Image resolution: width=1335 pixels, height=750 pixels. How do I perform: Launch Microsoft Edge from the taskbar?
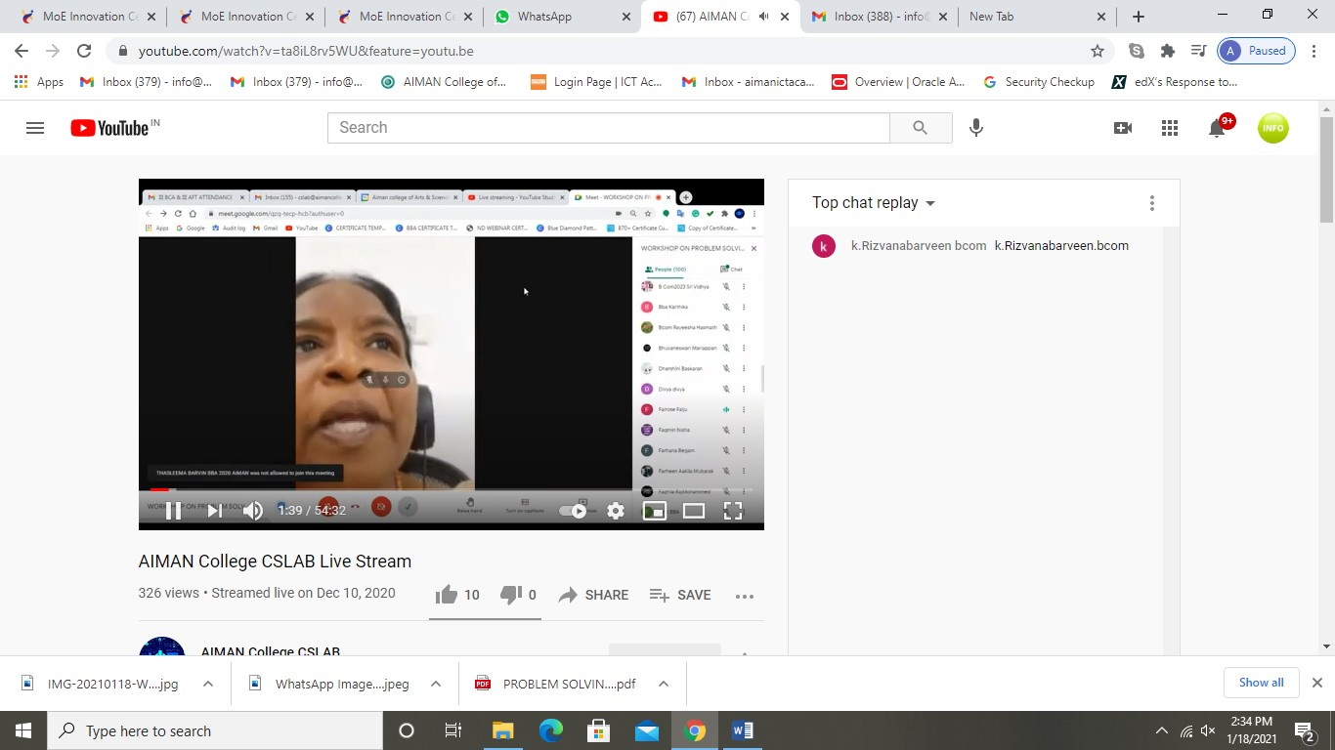pos(550,730)
